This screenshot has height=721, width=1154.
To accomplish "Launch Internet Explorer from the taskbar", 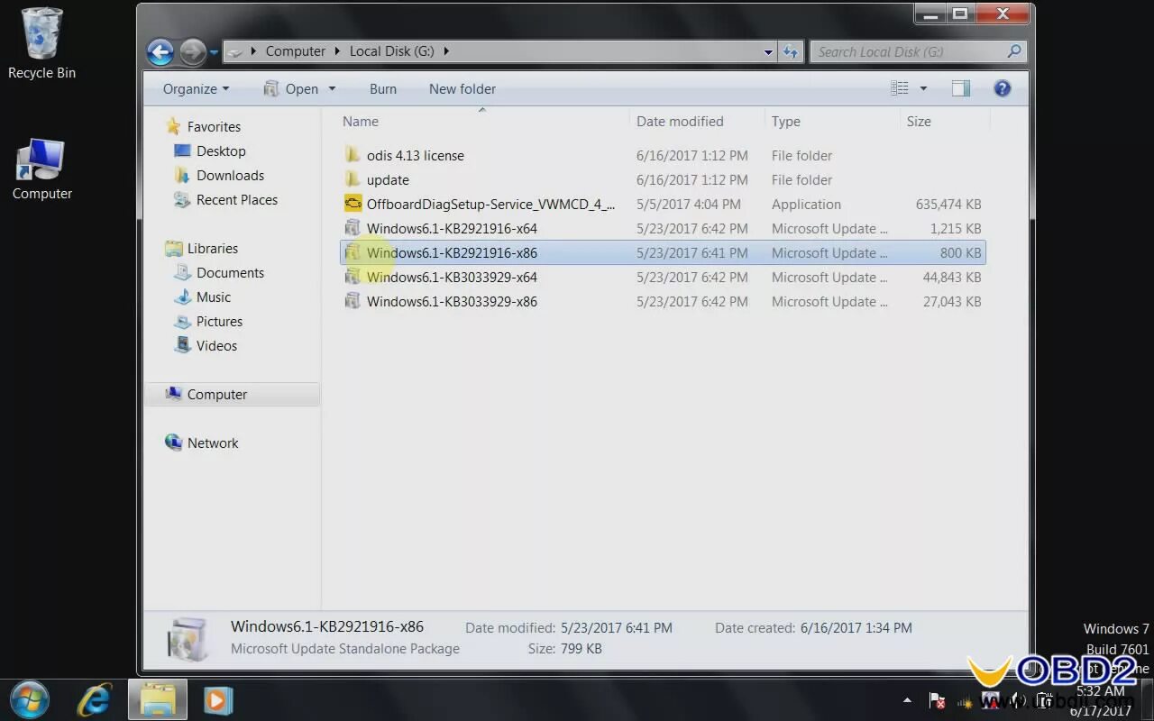I will pyautogui.click(x=93, y=699).
